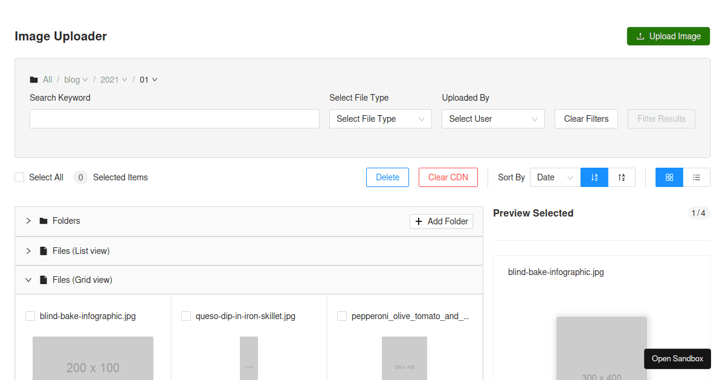Switch to grid view layout icon
Screen dimensions: 725x380
point(669,177)
